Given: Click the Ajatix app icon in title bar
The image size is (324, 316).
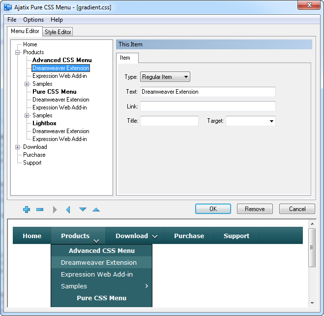Looking at the screenshot, I should pos(8,7).
